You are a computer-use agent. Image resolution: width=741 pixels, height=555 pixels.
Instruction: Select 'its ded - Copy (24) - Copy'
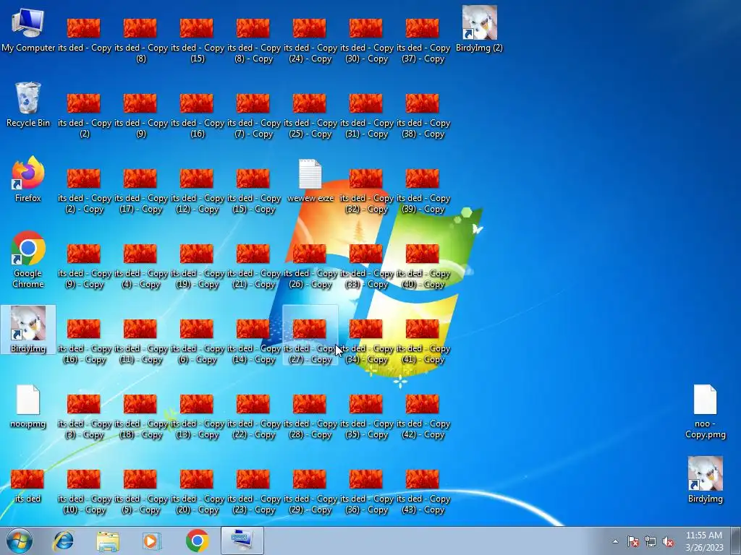[x=310, y=40]
